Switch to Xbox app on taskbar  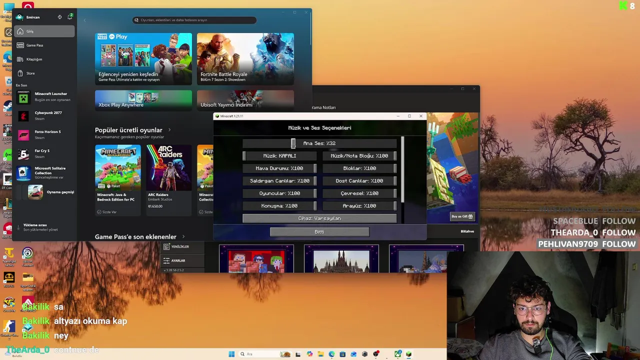click(x=398, y=354)
